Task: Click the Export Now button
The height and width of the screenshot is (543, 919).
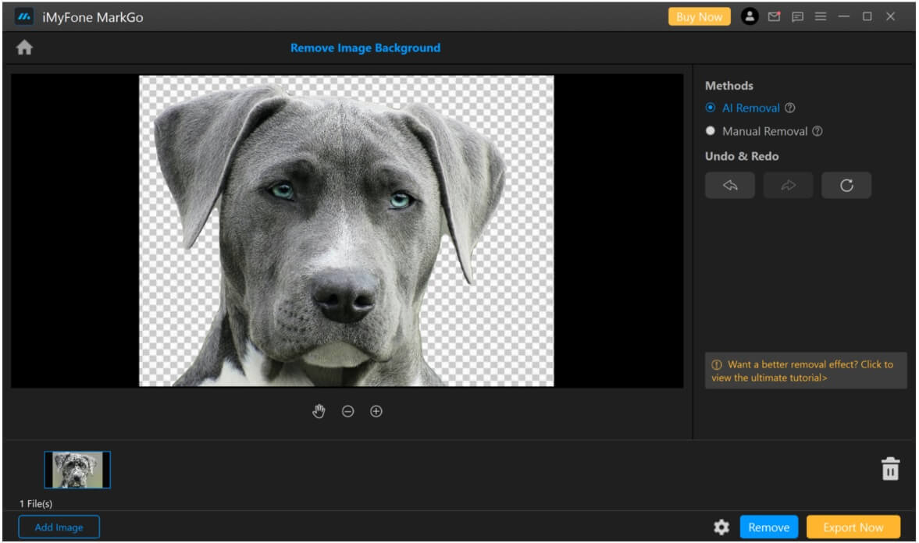Action: click(853, 527)
